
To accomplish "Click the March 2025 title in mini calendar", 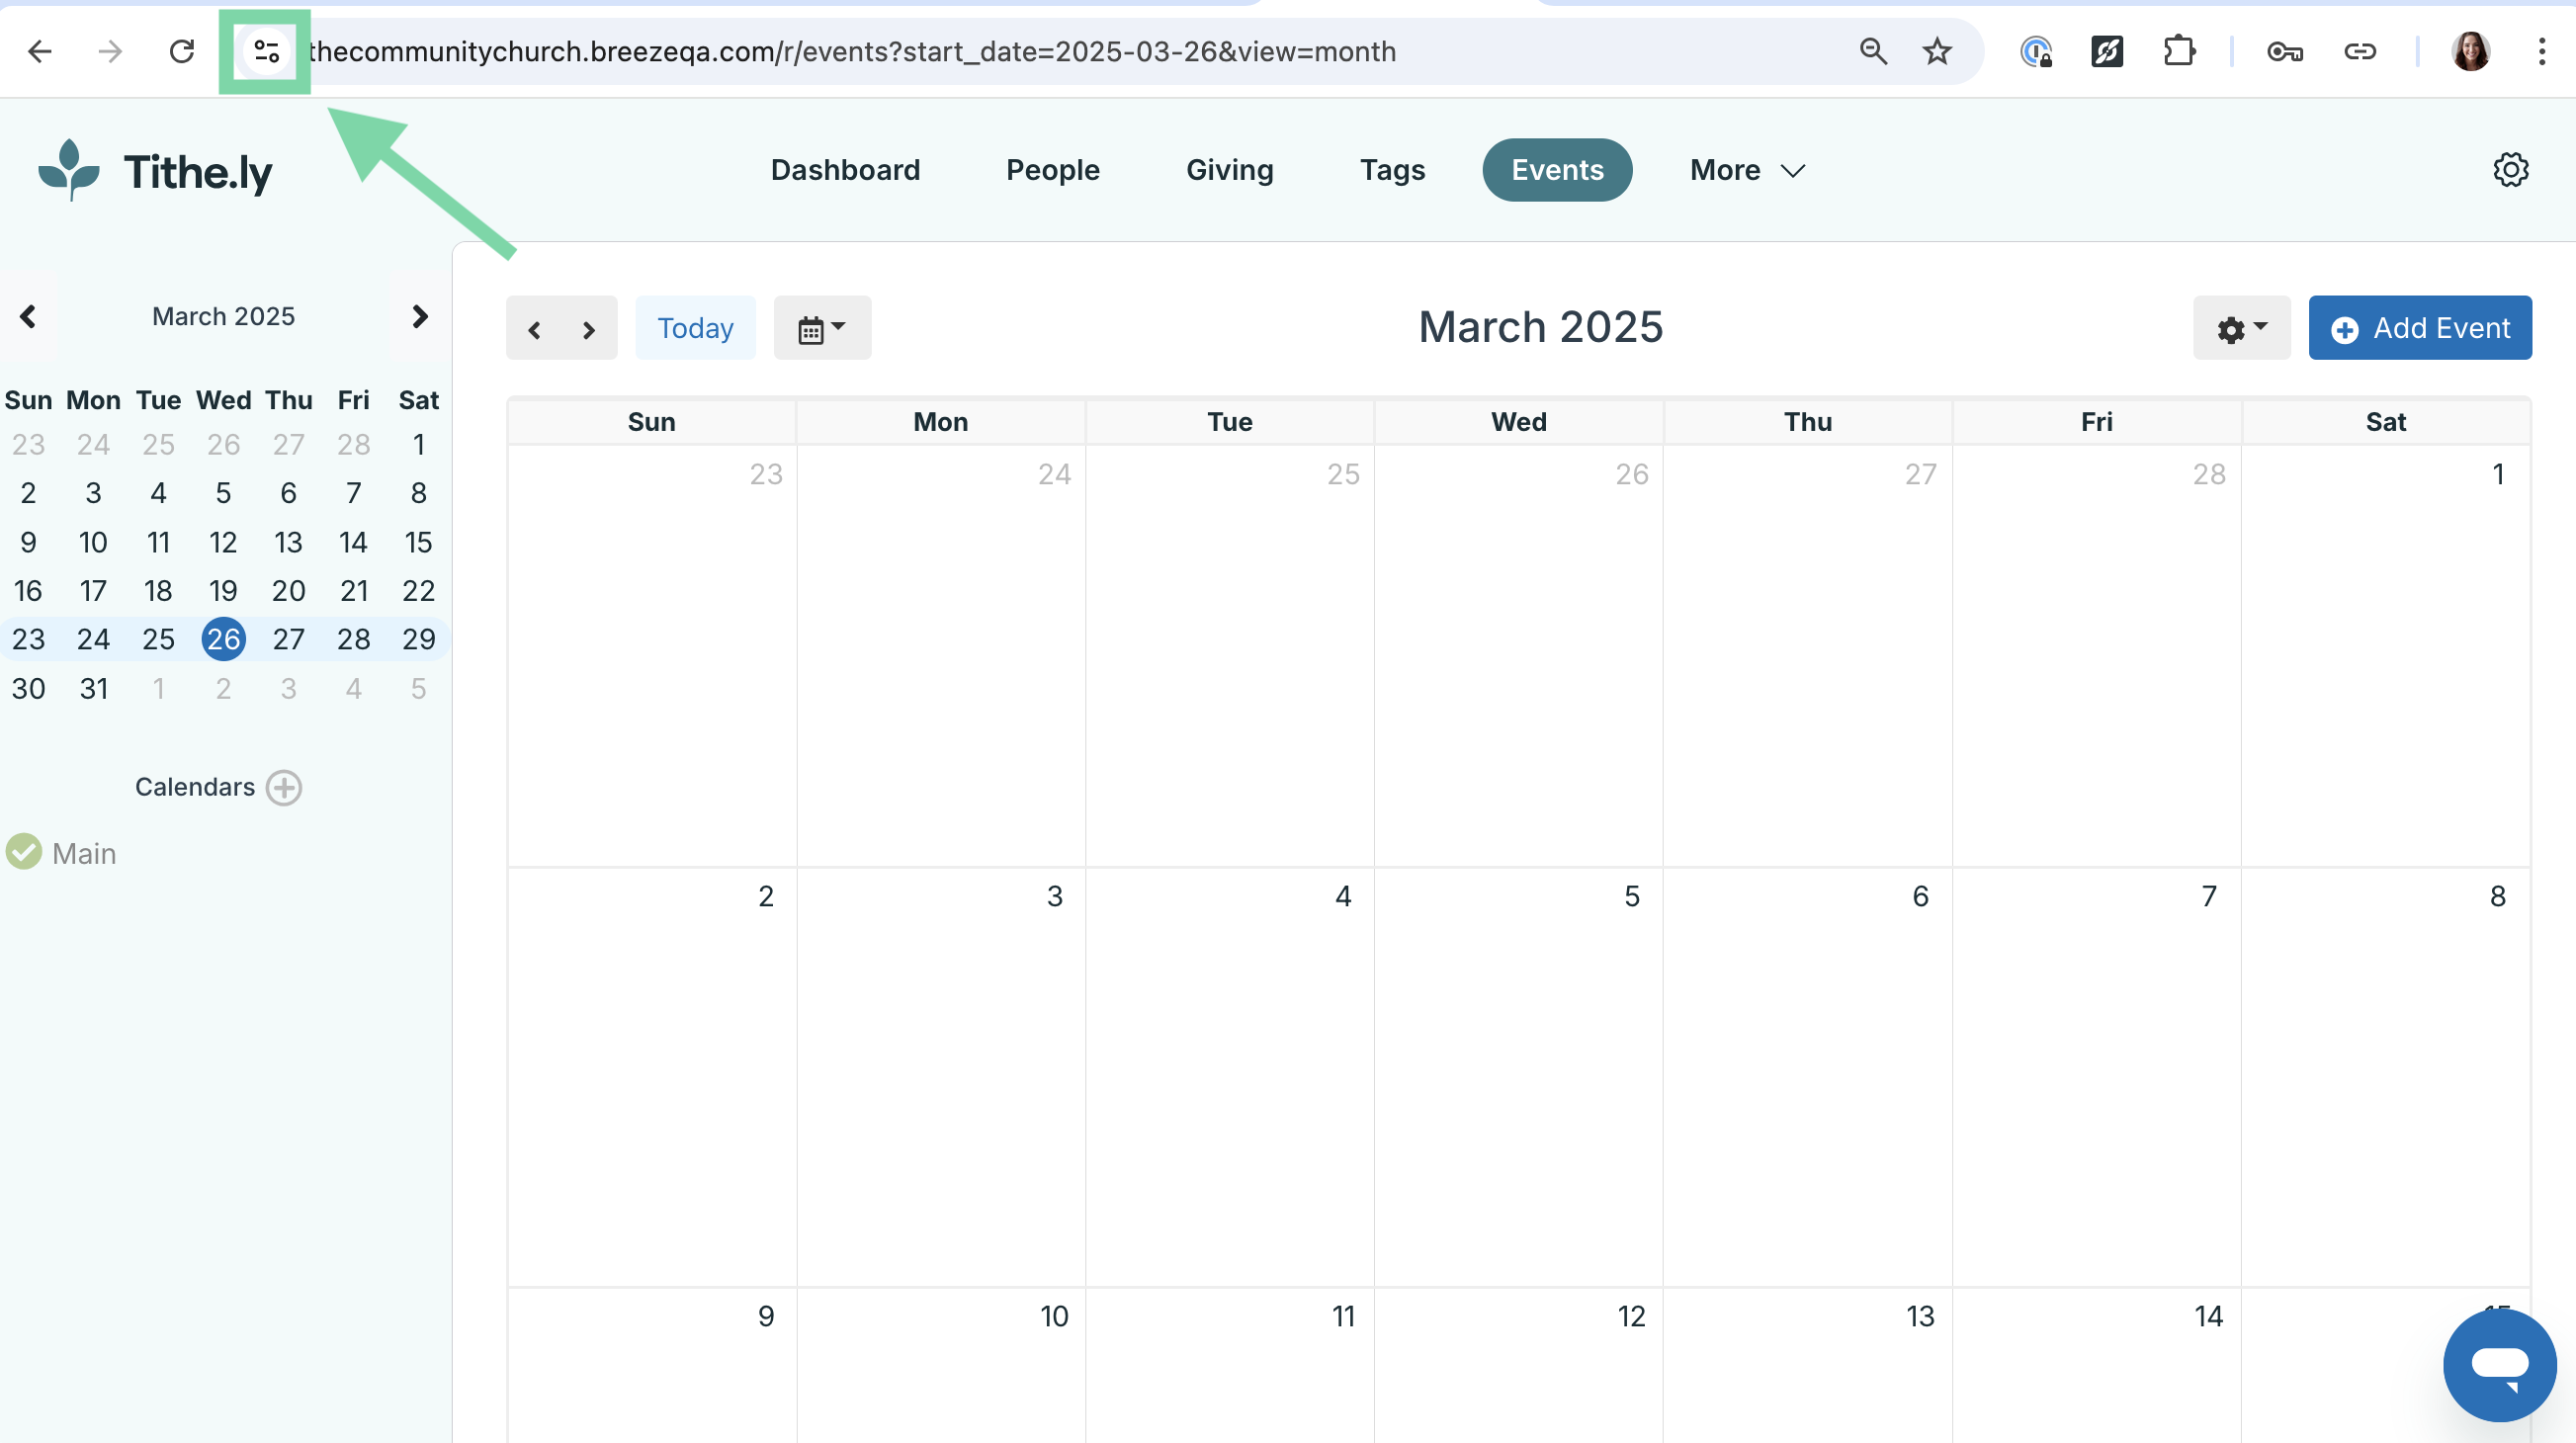I will pos(223,316).
